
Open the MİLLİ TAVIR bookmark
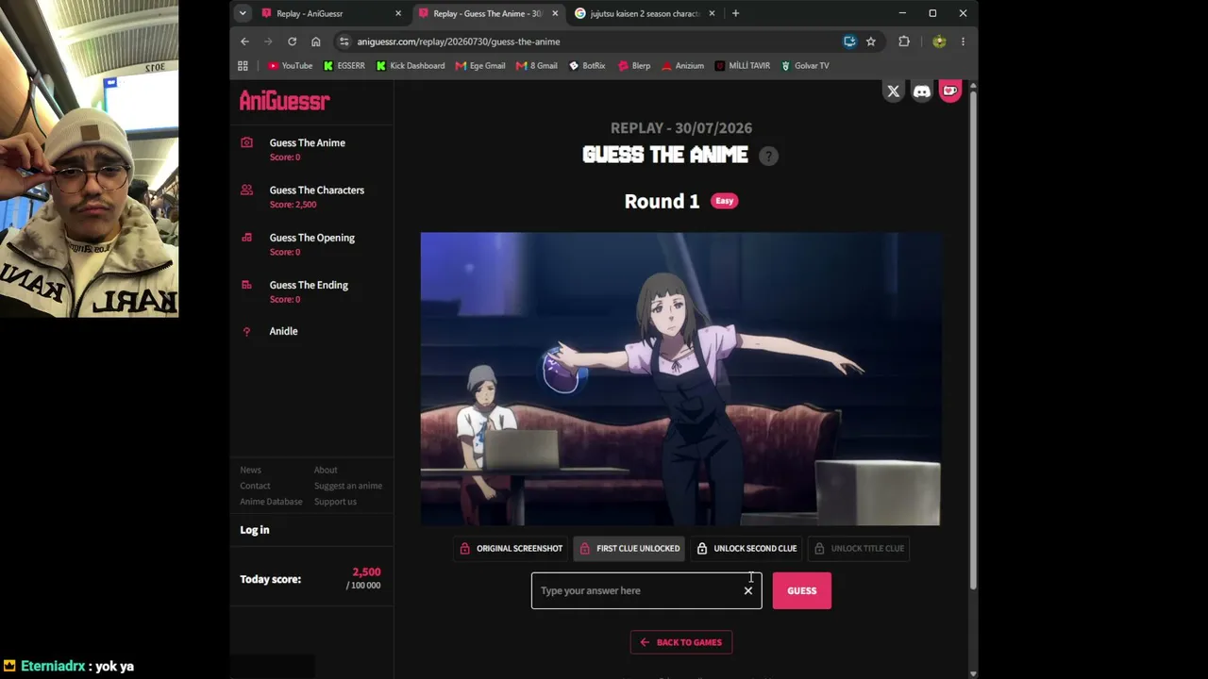[743, 66]
